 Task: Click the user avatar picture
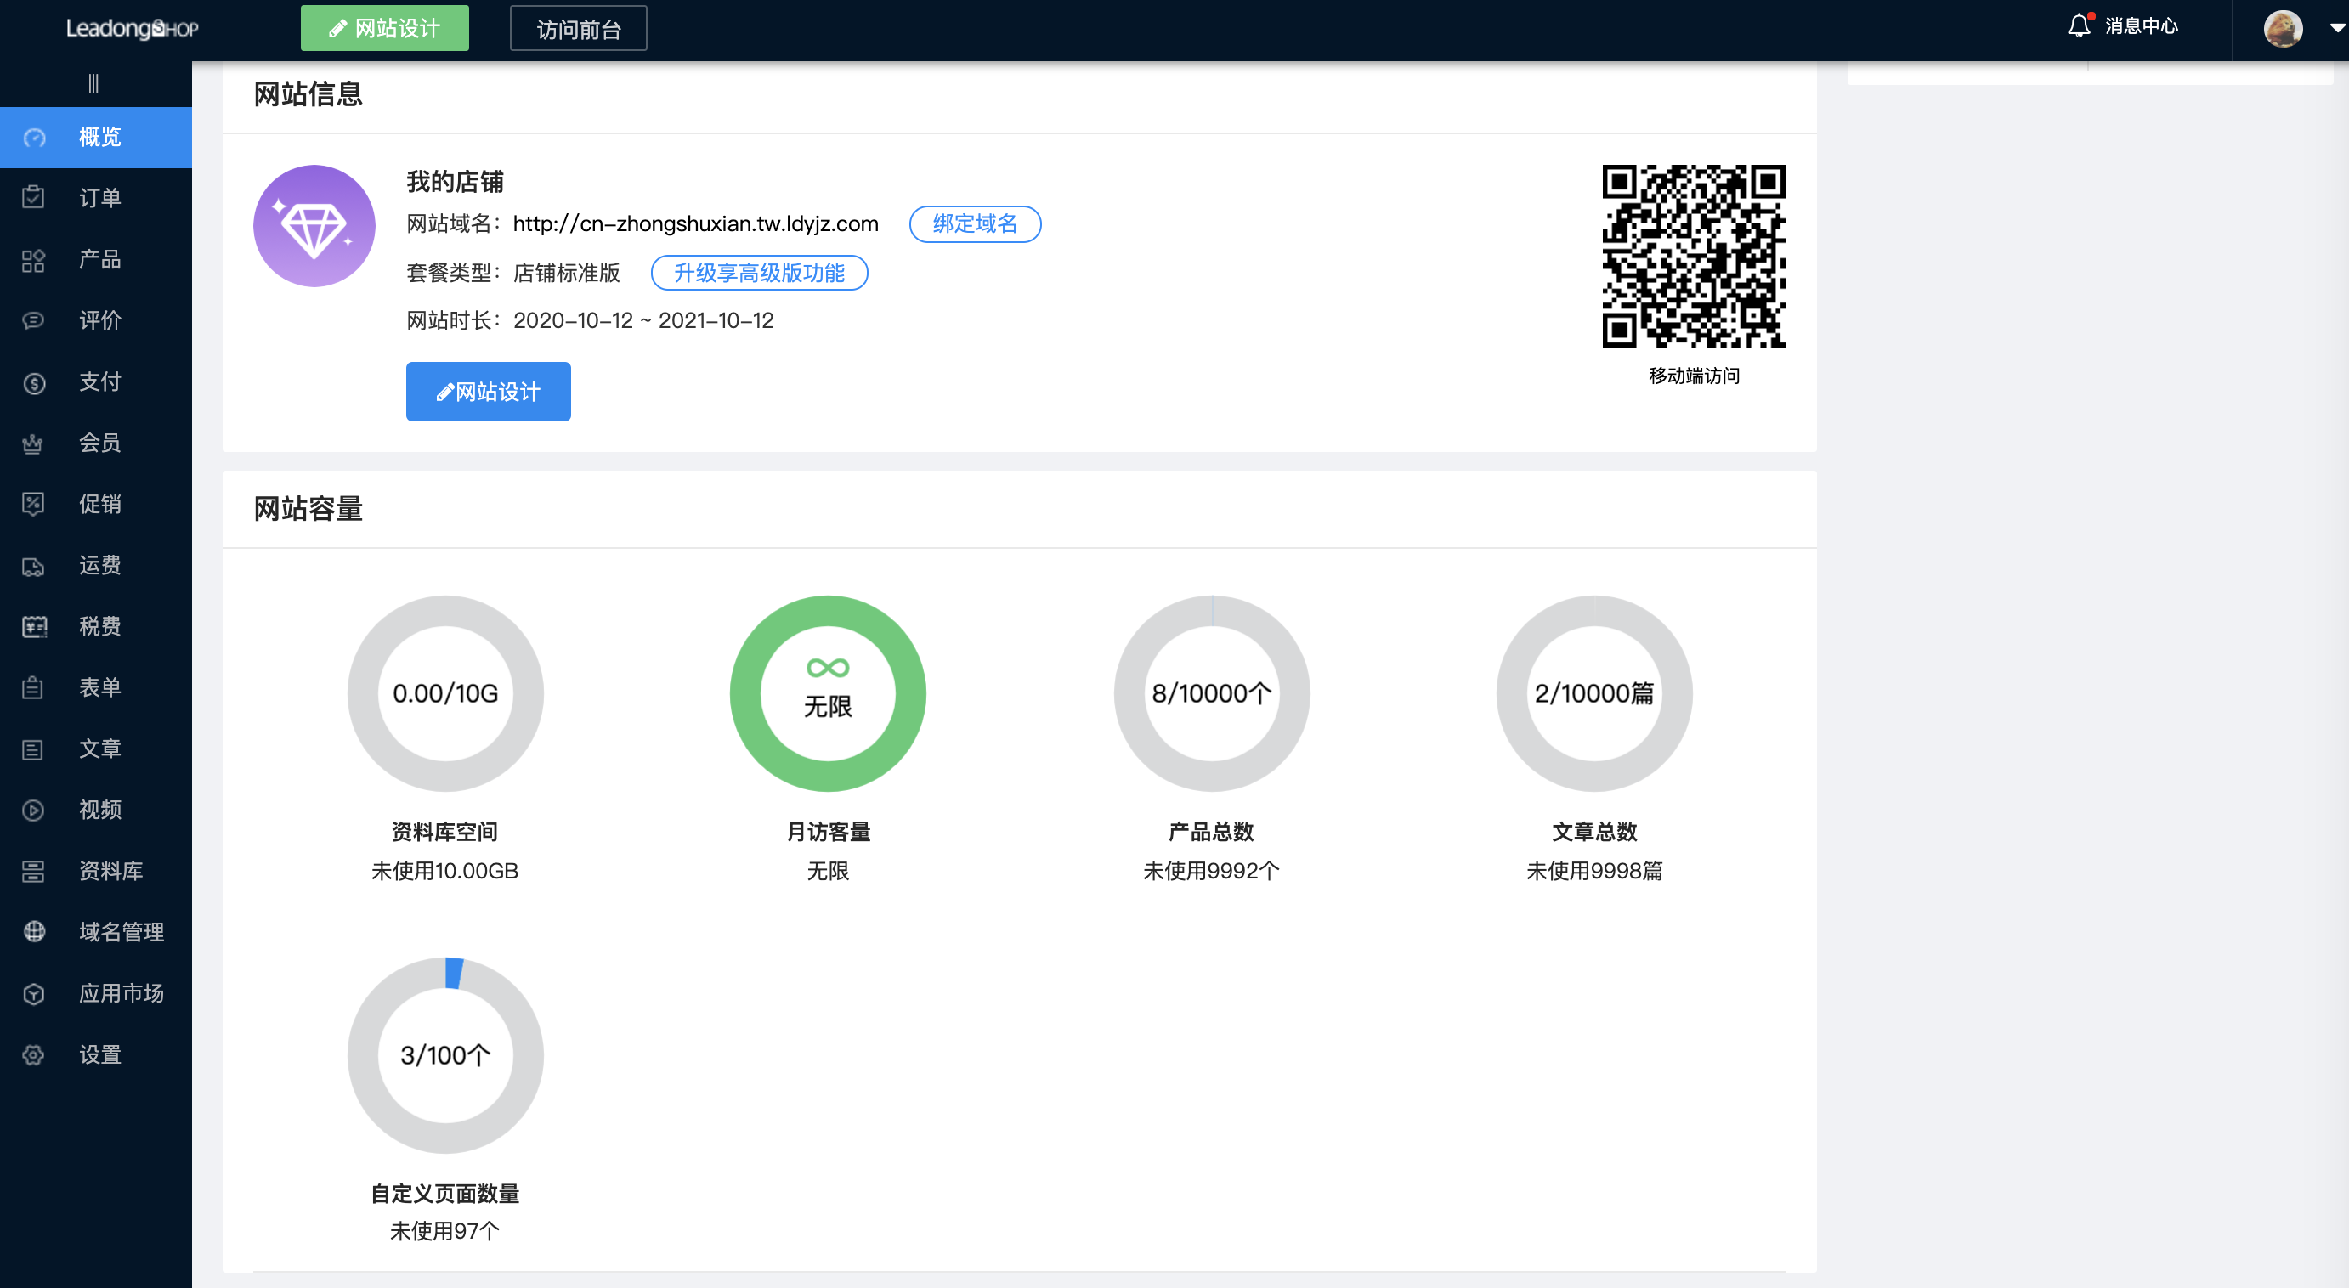[2283, 28]
